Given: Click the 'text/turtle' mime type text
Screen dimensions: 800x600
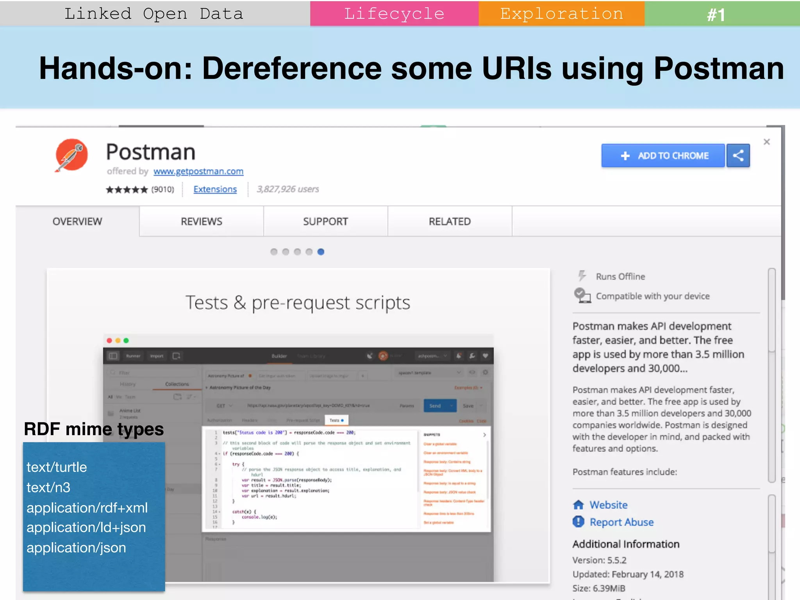Looking at the screenshot, I should 57,467.
